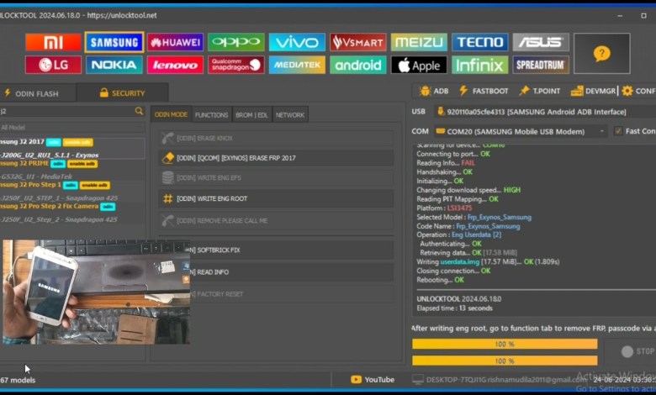Open the ADB tool
The height and width of the screenshot is (395, 656).
pyautogui.click(x=434, y=91)
